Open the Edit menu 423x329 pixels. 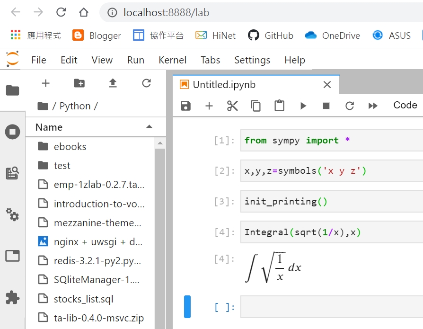[x=69, y=60]
